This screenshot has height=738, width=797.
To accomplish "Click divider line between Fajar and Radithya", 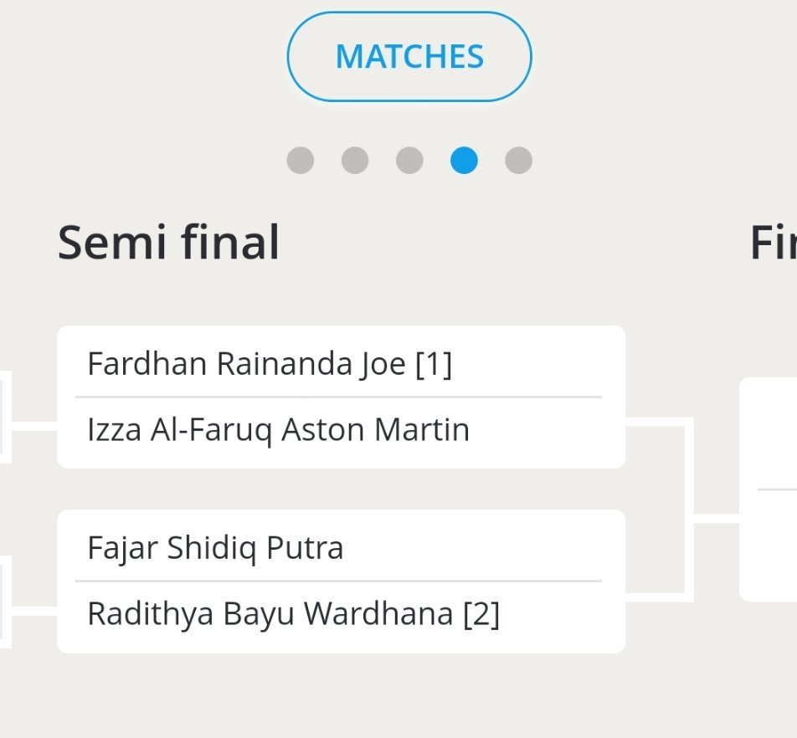I will click(338, 581).
